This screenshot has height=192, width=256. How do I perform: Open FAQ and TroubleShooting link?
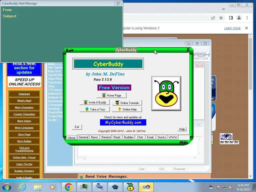(x=24, y=149)
